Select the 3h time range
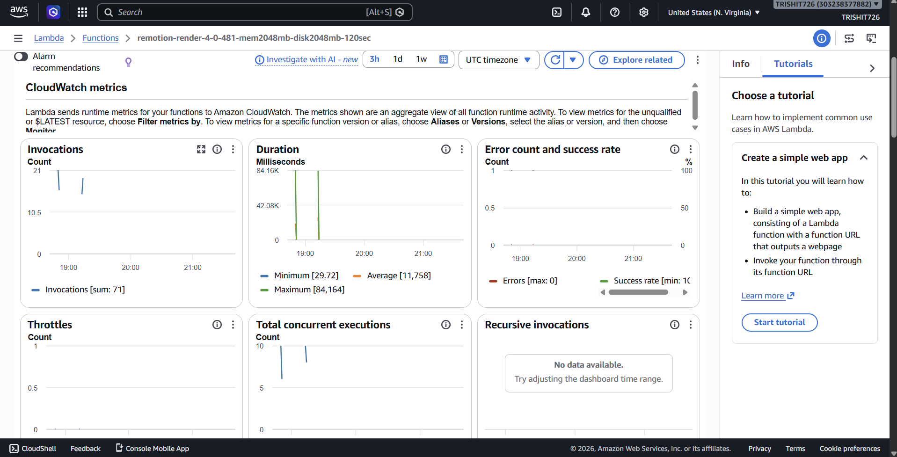Screen dimensions: 897x457 click(x=374, y=59)
